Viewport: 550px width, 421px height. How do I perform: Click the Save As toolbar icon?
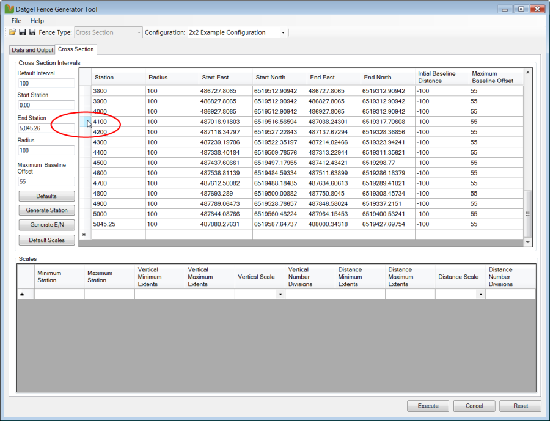(x=32, y=32)
